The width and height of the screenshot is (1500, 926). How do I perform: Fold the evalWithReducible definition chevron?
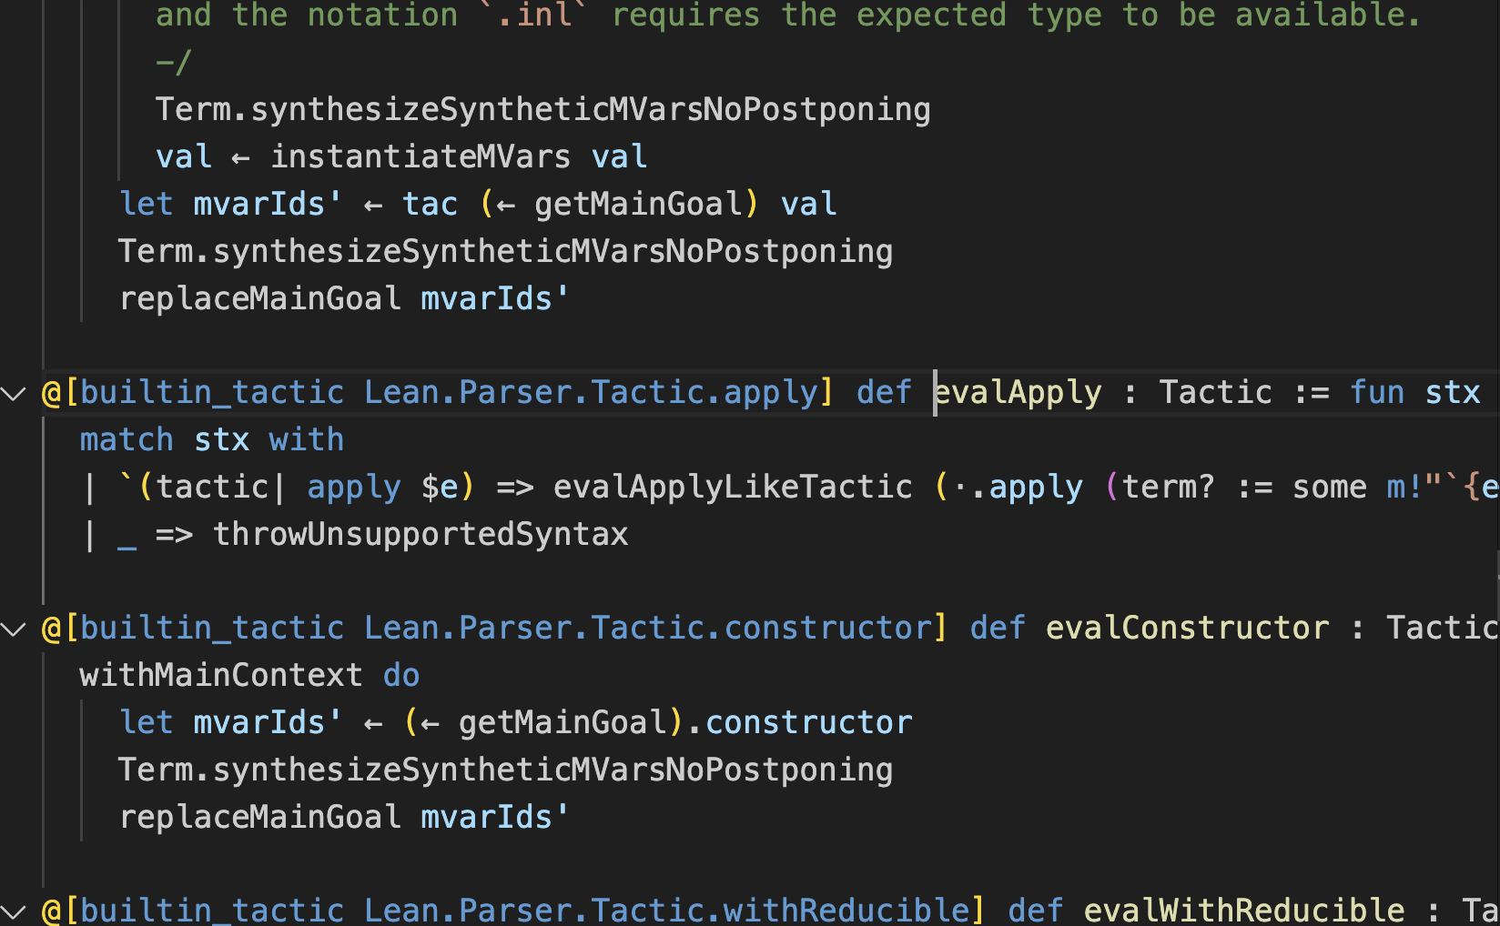(14, 910)
